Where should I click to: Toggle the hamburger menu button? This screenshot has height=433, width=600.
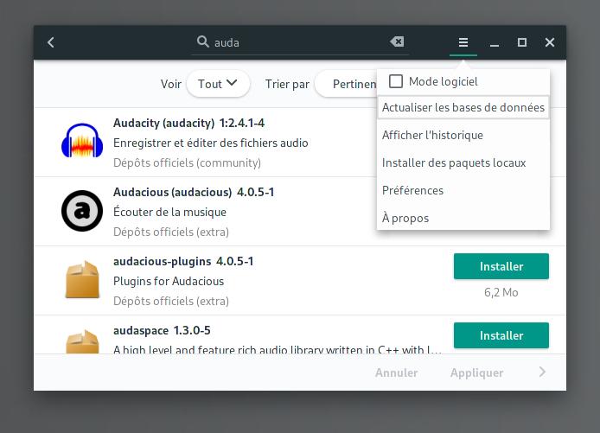pos(463,42)
